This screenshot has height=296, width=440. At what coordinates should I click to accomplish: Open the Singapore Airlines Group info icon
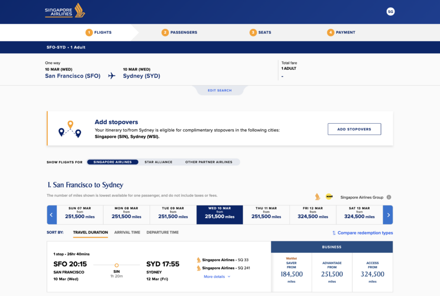[389, 197]
